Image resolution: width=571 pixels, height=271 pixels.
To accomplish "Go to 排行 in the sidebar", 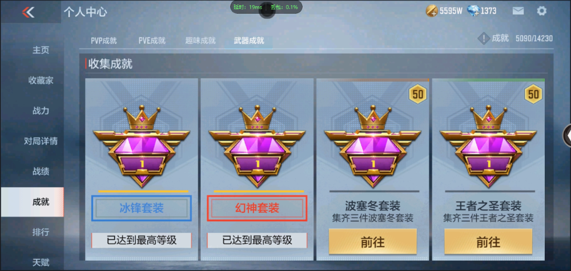I will [x=41, y=232].
